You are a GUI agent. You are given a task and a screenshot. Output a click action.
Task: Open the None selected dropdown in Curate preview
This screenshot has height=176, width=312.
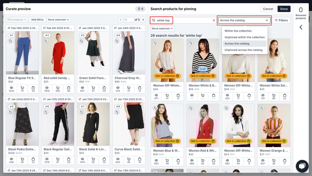[58, 19]
